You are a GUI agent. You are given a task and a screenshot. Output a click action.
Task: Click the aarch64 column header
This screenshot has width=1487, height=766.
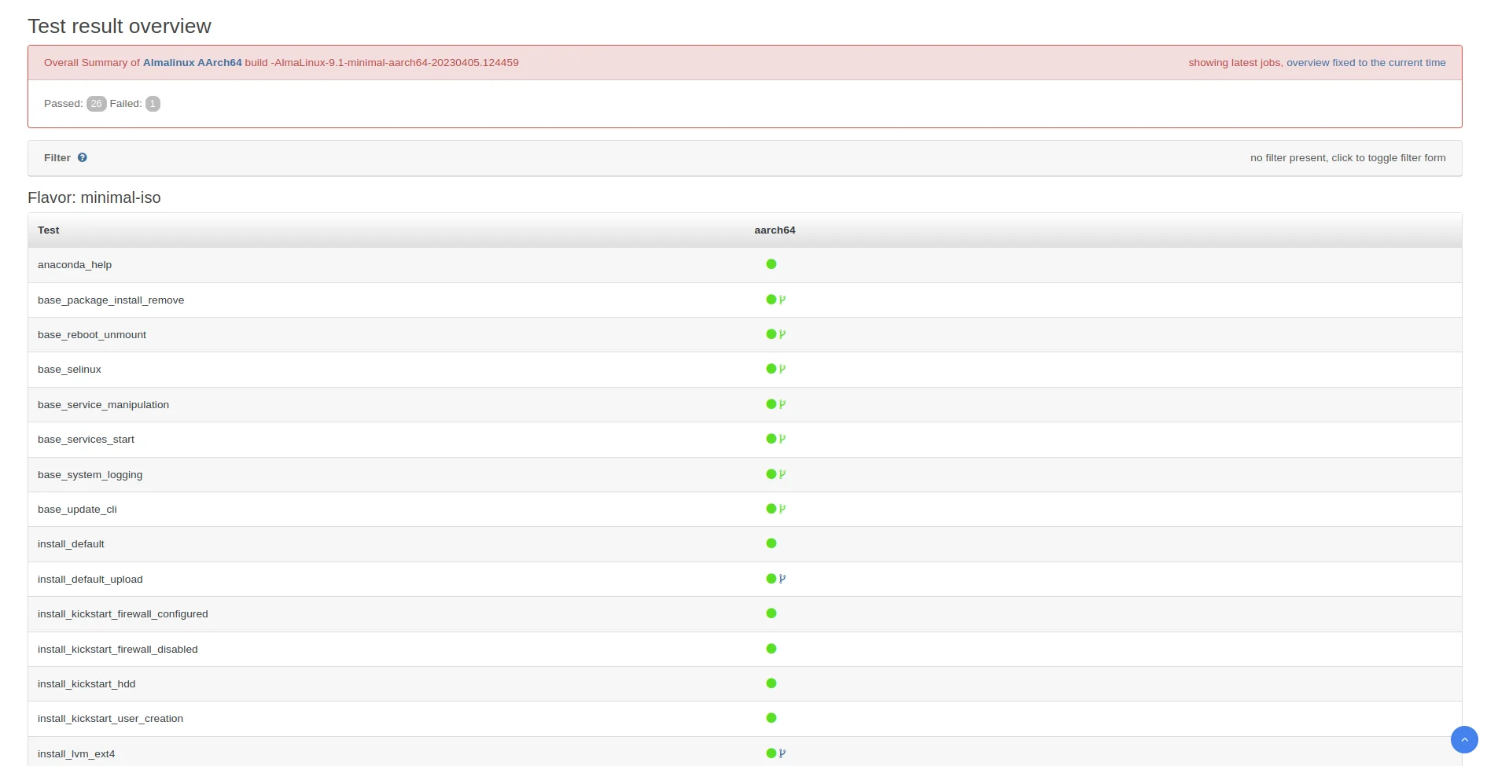tap(774, 230)
